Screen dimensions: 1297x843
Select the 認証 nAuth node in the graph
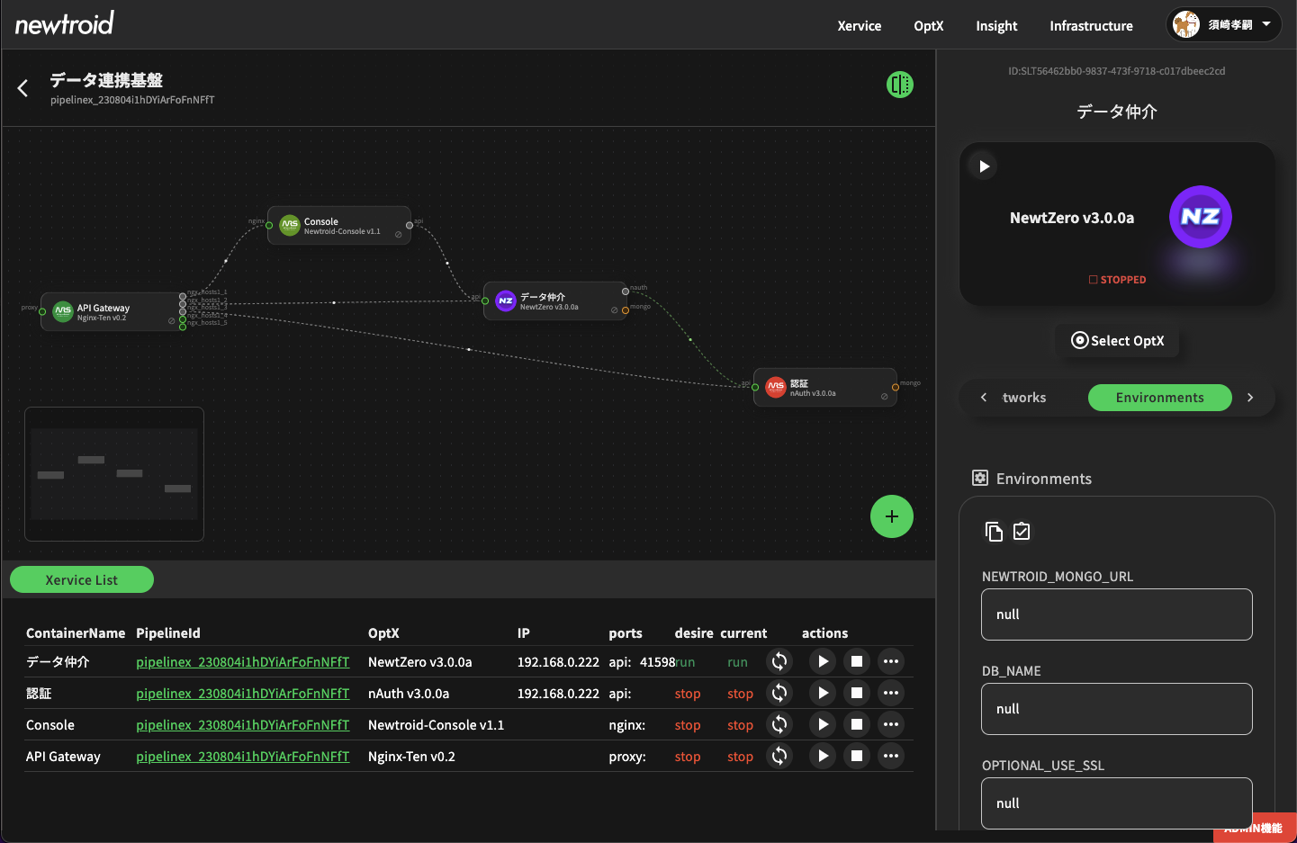pos(825,387)
